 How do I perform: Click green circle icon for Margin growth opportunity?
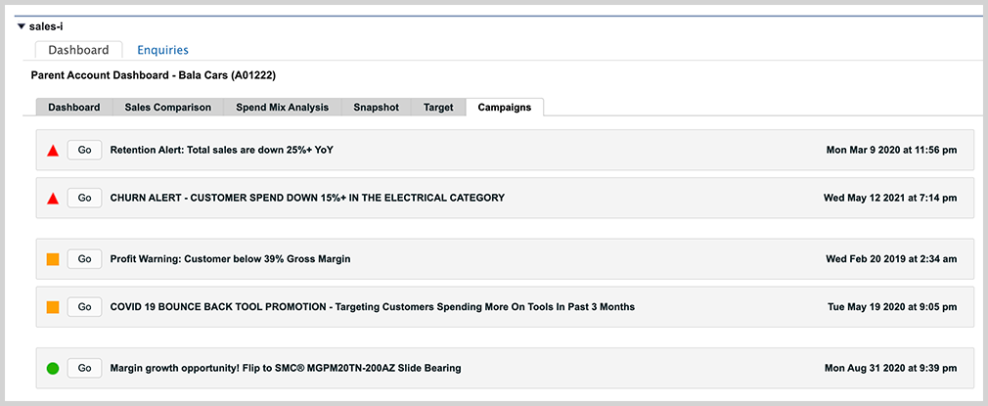tap(53, 369)
